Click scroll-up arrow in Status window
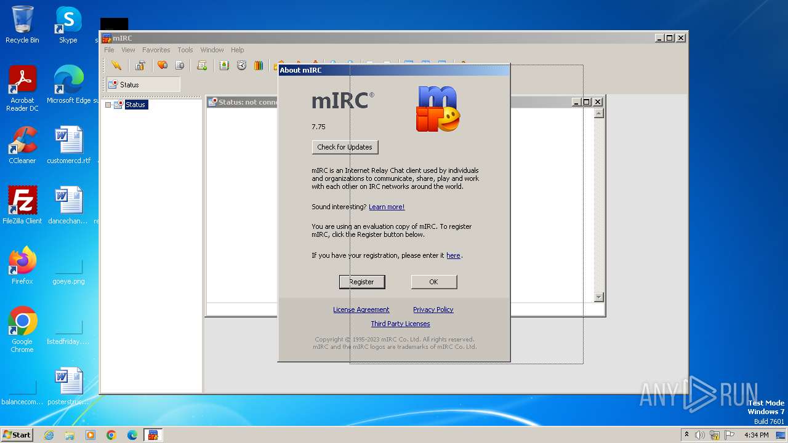The height and width of the screenshot is (443, 788). point(599,113)
